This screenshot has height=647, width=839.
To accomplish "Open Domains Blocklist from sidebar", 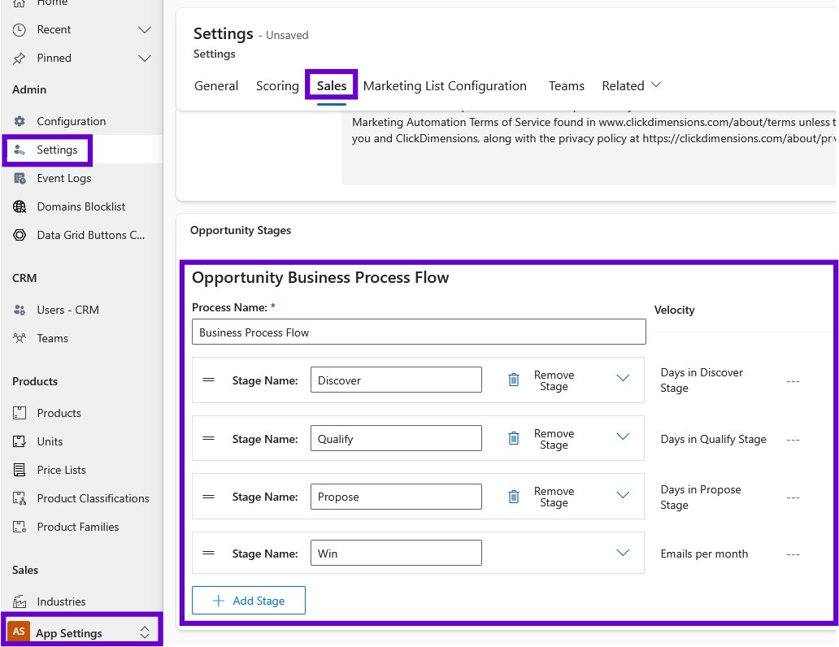I will pos(82,206).
